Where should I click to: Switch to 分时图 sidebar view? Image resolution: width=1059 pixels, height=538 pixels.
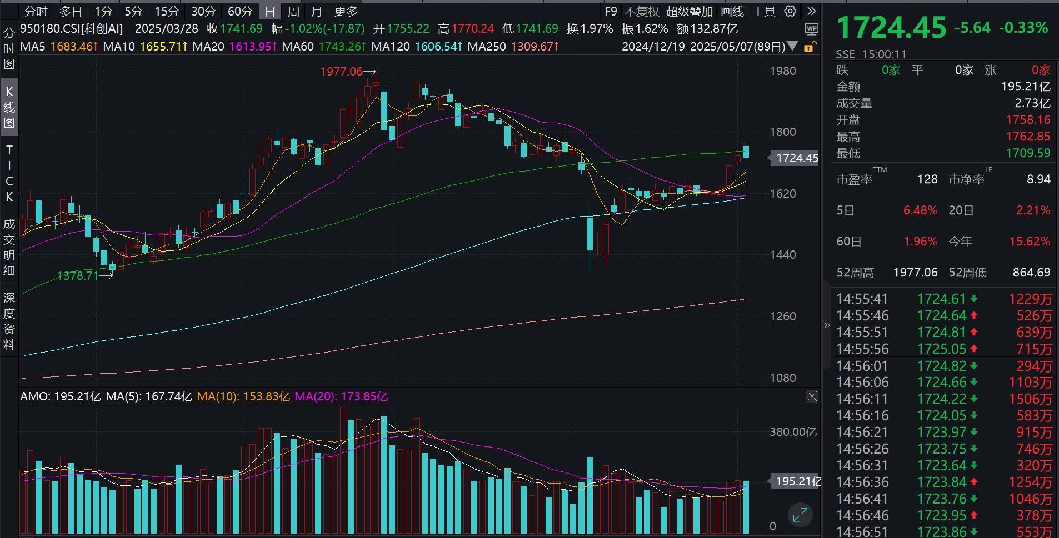(9, 48)
